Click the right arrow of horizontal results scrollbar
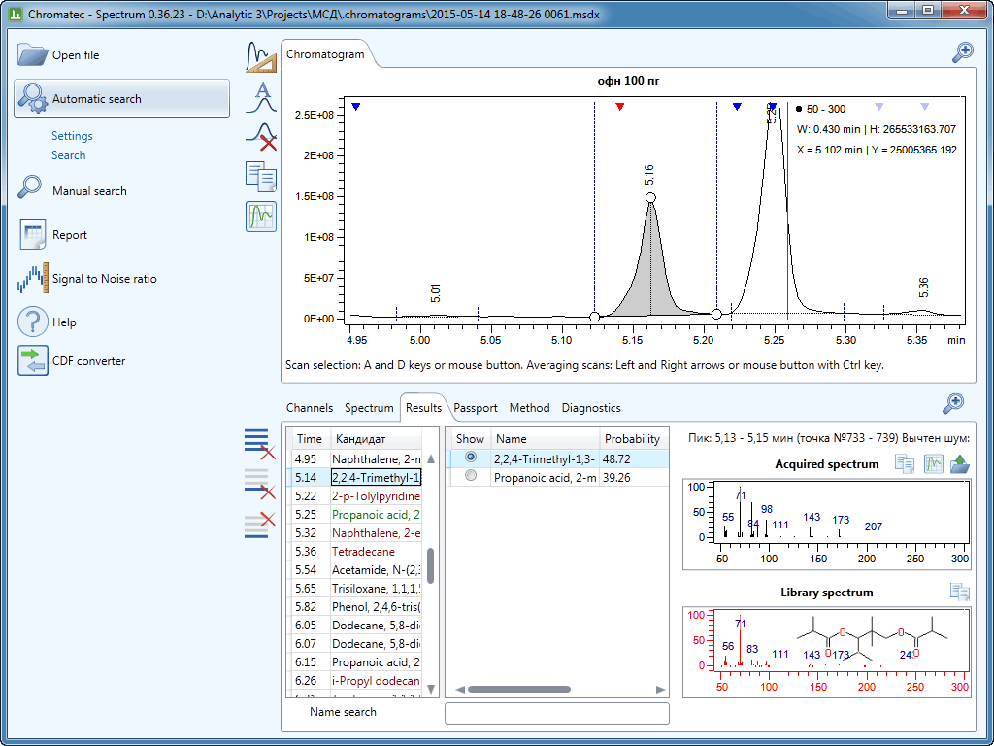This screenshot has height=746, width=994. [661, 689]
